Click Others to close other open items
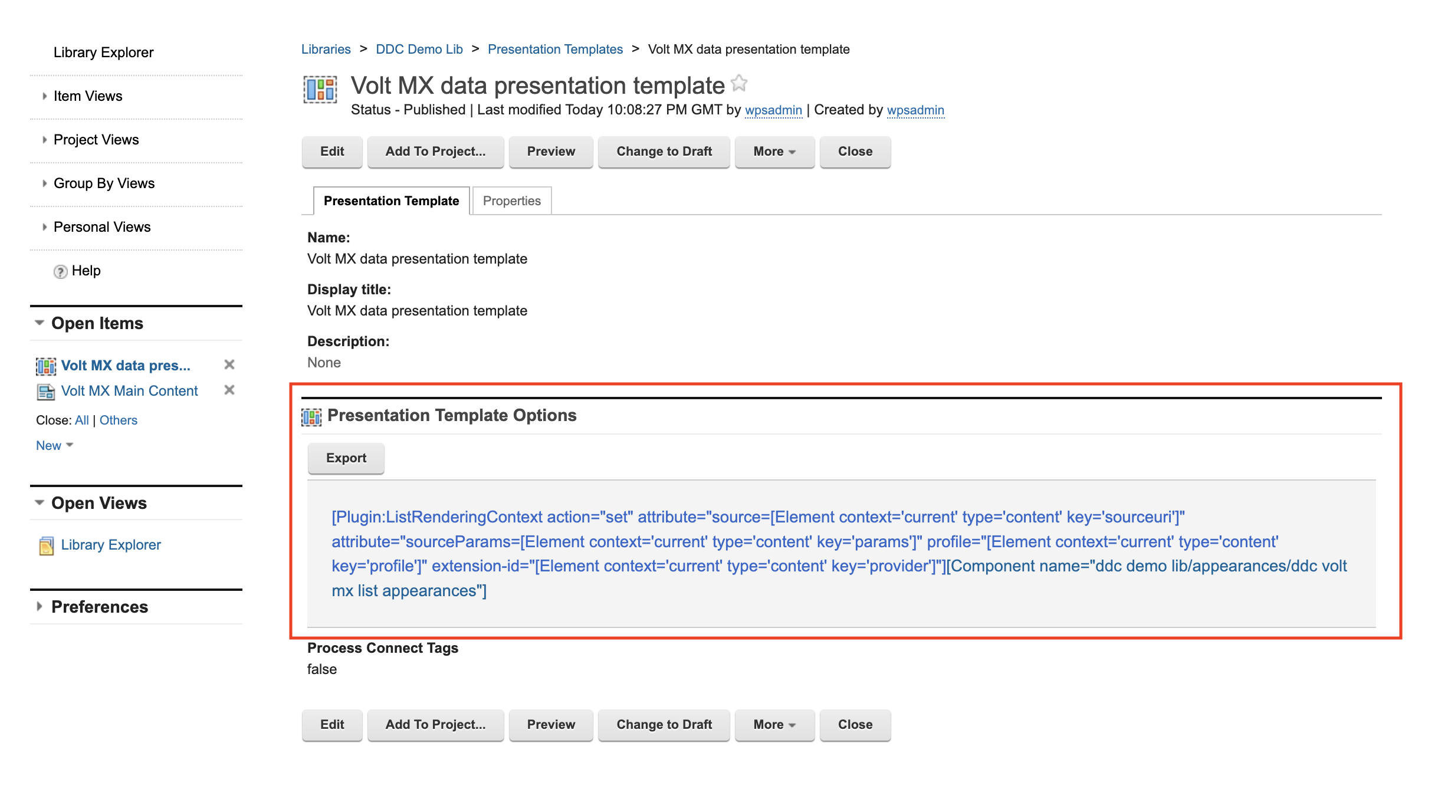 118,420
